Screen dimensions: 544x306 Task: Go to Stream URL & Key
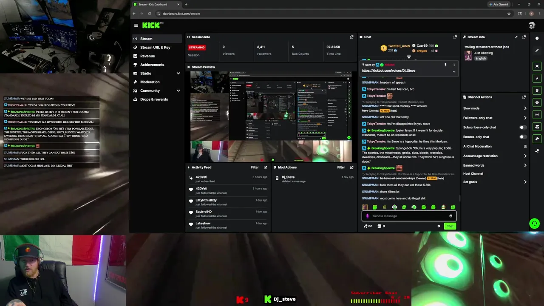[157, 48]
